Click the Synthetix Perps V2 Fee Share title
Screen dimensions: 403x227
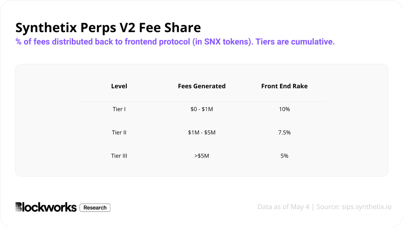(x=108, y=28)
